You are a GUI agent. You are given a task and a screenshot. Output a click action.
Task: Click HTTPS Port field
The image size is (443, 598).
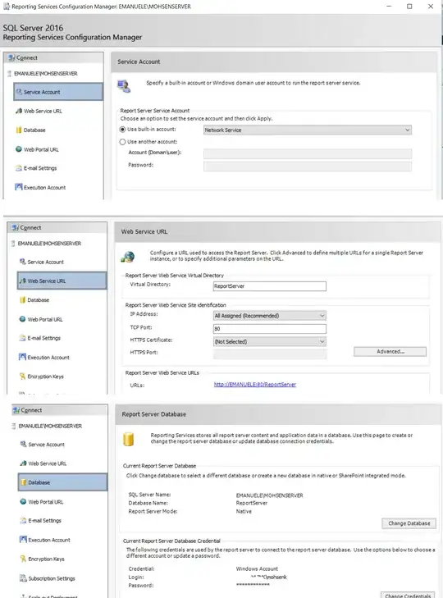point(270,354)
